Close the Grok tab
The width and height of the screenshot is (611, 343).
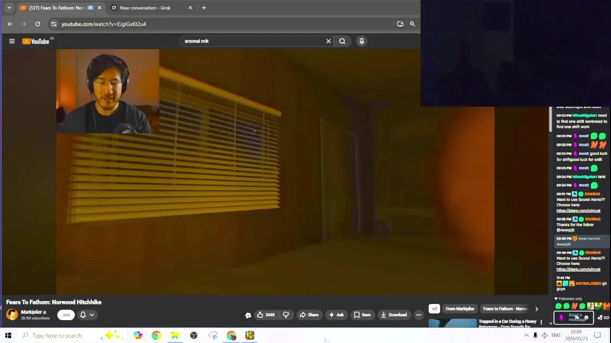[190, 8]
